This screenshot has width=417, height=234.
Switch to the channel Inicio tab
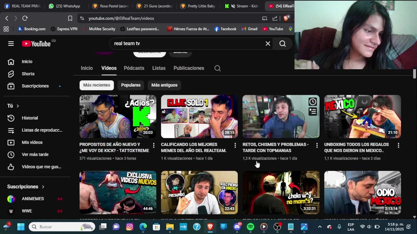[x=87, y=68]
